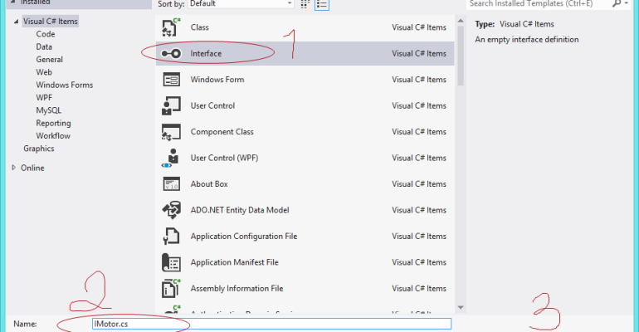Screen dimensions: 639x332
Task: Select the Windows Form template icon
Action: pyautogui.click(x=171, y=80)
